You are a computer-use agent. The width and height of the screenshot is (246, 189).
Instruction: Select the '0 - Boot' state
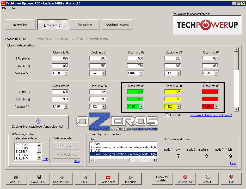123,144
